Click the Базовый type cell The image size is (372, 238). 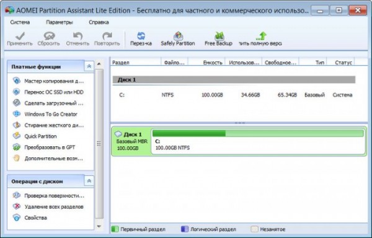(x=314, y=95)
